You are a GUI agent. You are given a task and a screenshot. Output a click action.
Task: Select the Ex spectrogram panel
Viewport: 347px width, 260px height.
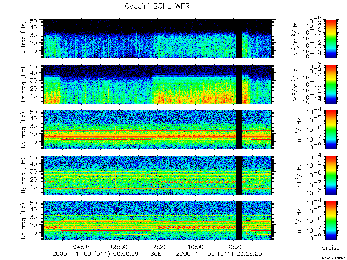coord(157,39)
